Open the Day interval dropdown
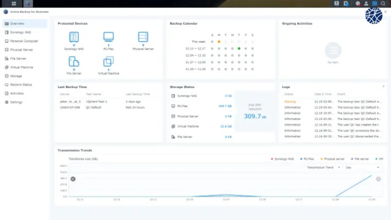This screenshot has width=391, height=220. click(362, 167)
